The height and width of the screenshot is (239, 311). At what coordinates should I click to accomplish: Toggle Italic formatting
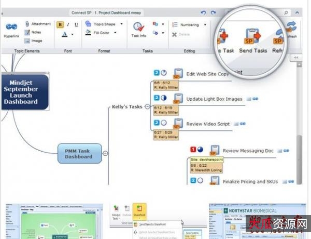pos(68,24)
